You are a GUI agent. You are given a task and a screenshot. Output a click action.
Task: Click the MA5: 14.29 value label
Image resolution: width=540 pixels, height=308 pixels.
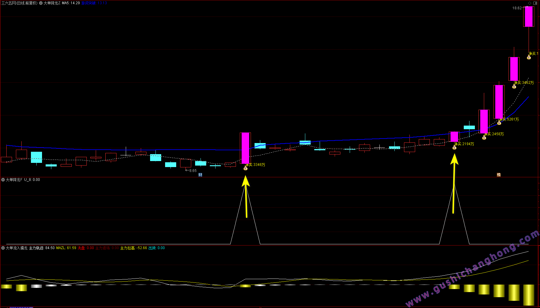(71, 3)
